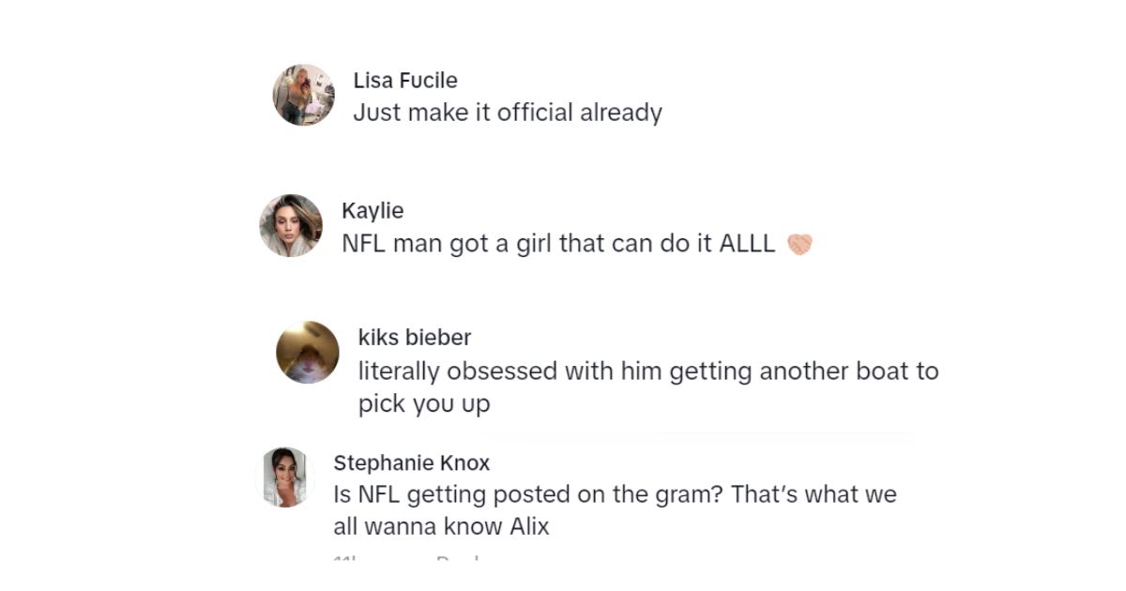Select the username kiks bieber

point(414,337)
